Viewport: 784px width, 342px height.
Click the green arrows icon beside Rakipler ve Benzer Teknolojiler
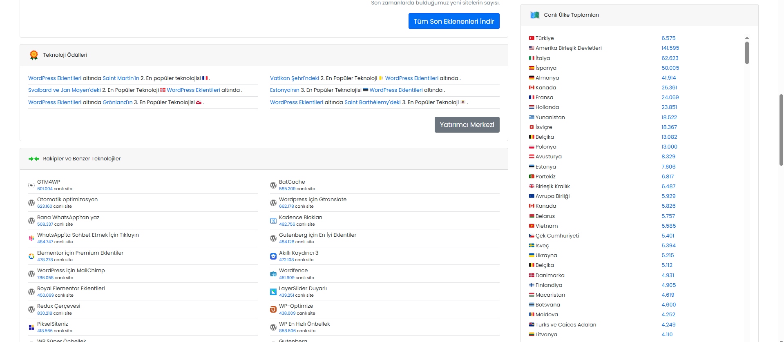tap(34, 159)
